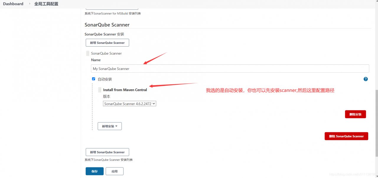This screenshot has width=378, height=178.
Task: Open the blue help question-mark icon
Action: tap(366, 79)
